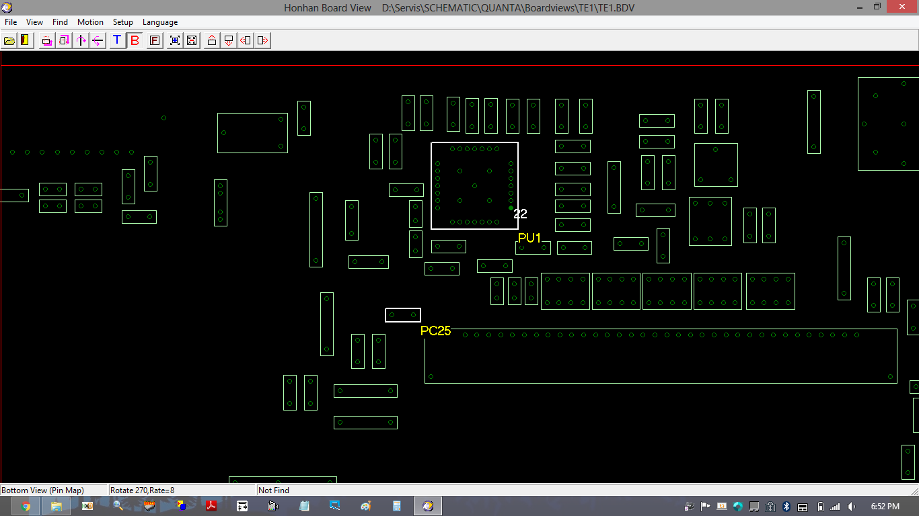This screenshot has height=516, width=919.
Task: Open the volume speaker tray icon
Action: [x=851, y=507]
